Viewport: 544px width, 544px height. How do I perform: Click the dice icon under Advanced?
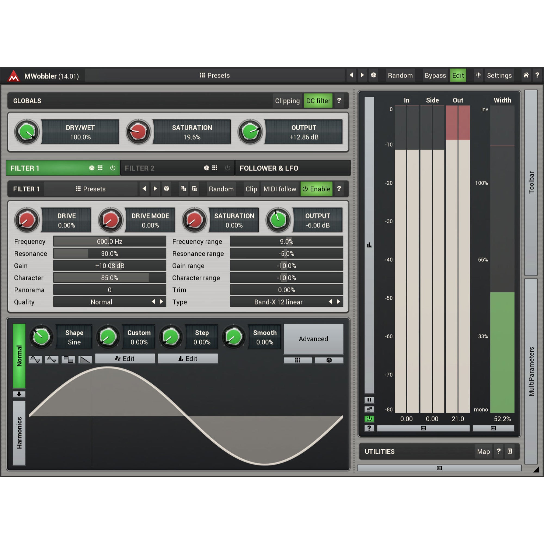(329, 360)
